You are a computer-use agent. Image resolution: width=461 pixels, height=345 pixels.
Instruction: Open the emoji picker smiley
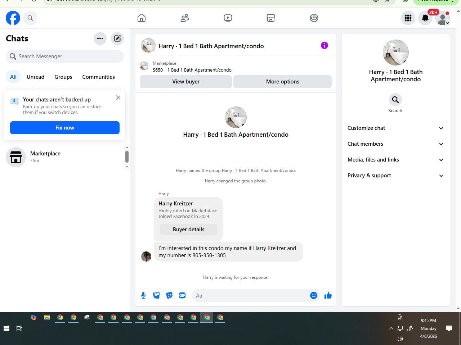pos(314,295)
